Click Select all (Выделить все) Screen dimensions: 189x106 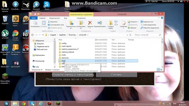tap(147, 22)
